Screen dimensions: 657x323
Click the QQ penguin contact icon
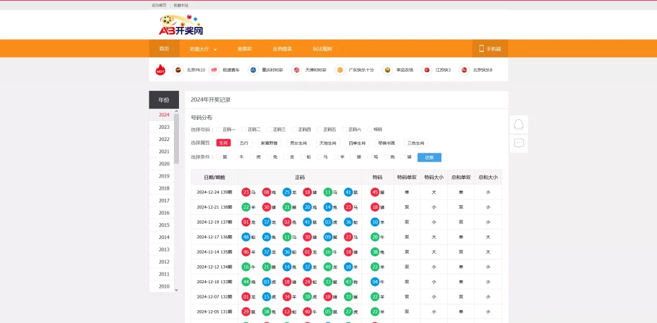pos(519,124)
